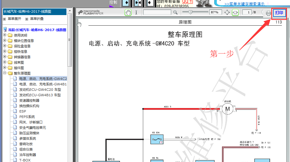The width and height of the screenshot is (290, 162).
Task: Click the zoom slider handle
Action: click(190, 12)
